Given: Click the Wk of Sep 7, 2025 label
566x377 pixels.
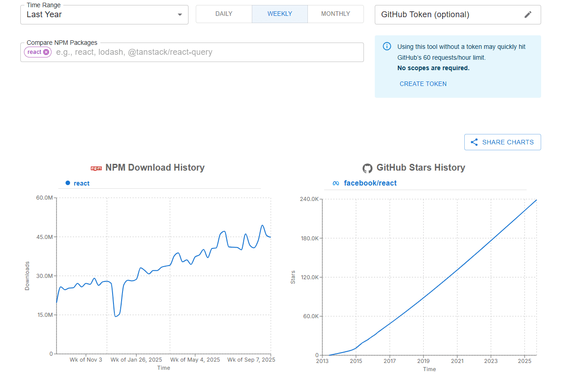Looking at the screenshot, I should point(251,360).
